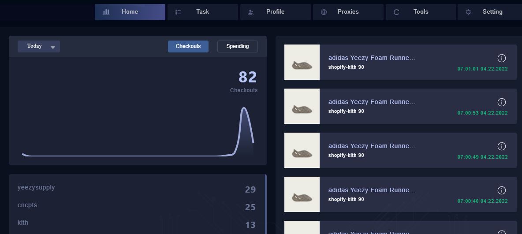Select product title of the 07:00:53 checkout
The image size is (522, 234).
[372, 102]
